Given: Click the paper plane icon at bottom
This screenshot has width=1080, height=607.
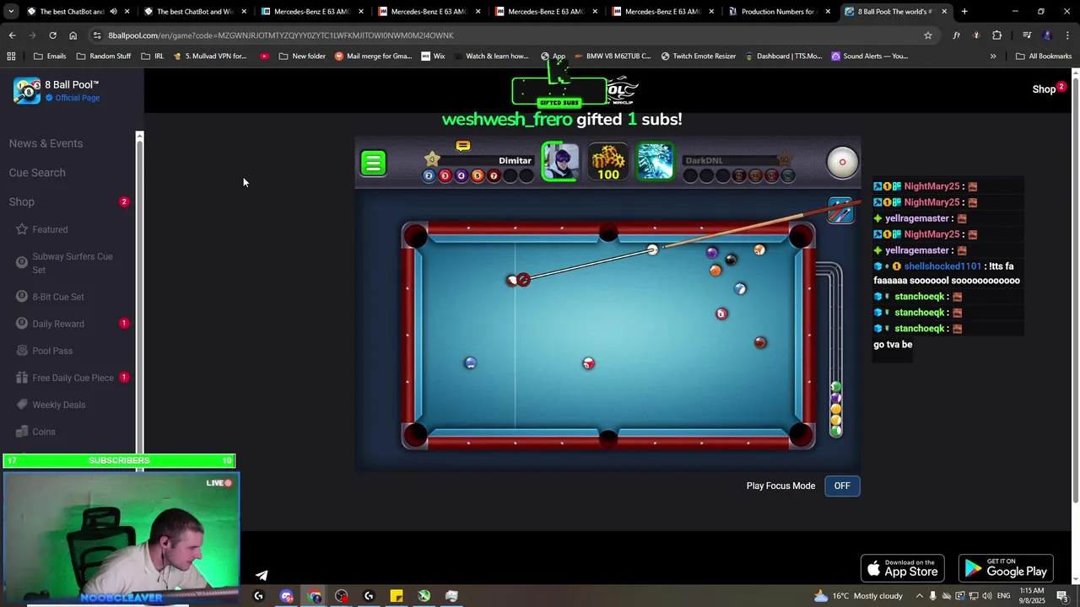Looking at the screenshot, I should click(262, 575).
